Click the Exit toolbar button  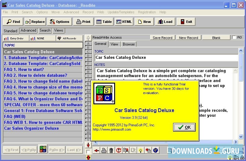pyautogui.click(x=186, y=22)
